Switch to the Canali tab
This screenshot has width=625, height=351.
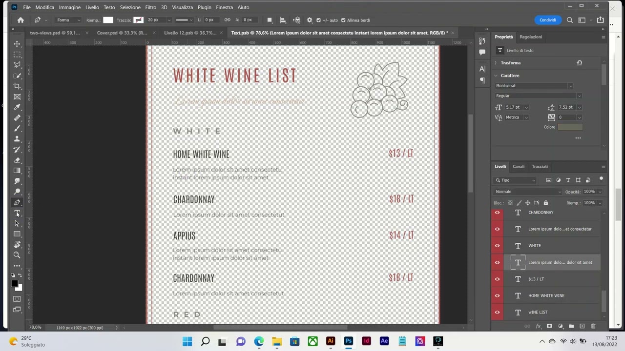(x=519, y=167)
